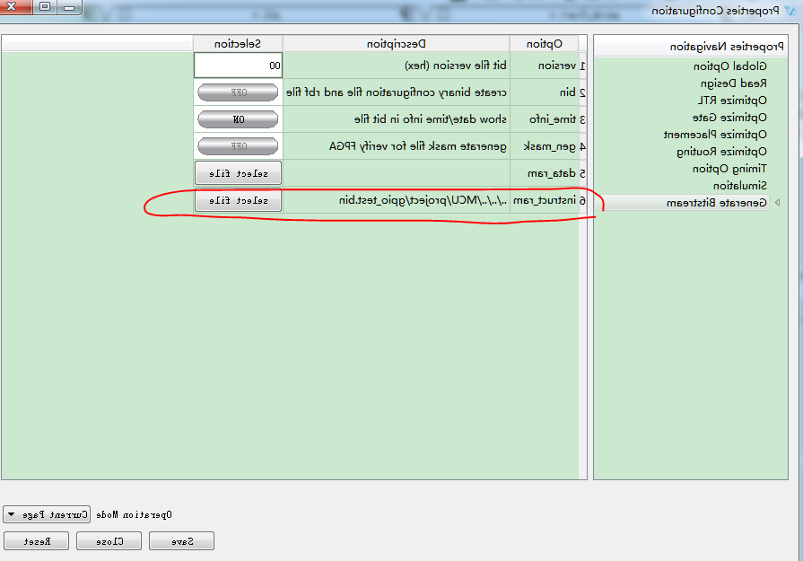Image resolution: width=803 pixels, height=561 pixels.
Task: Click the Save button
Action: 182,541
